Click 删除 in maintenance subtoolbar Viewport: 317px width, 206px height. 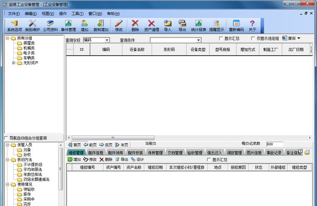click(106, 160)
